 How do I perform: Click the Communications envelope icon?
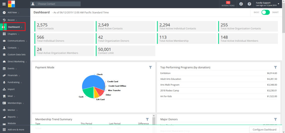point(4,41)
